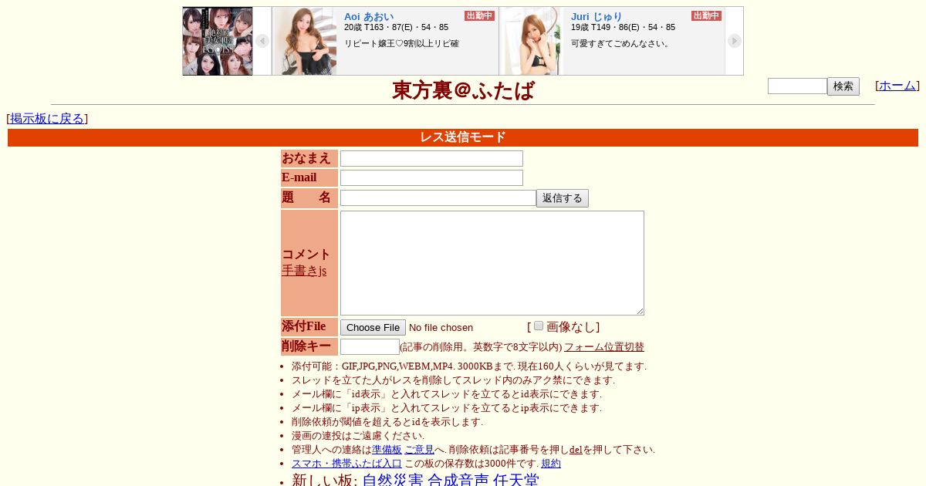Focus the 題名 subject field
The width and height of the screenshot is (926, 486).
438,197
